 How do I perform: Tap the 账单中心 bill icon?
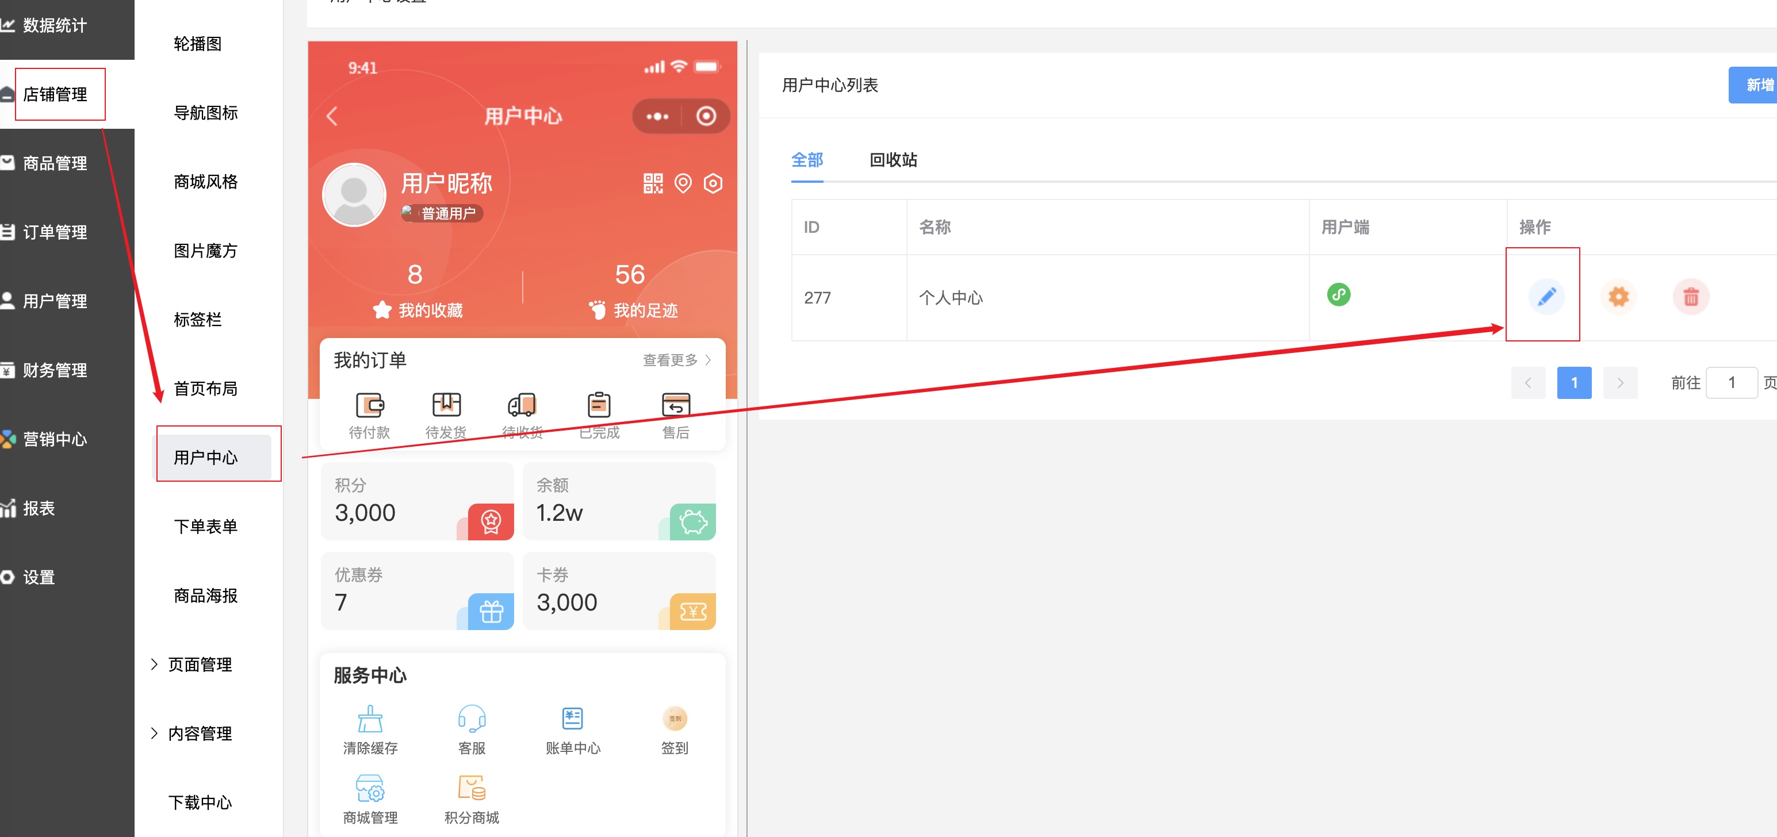point(573,719)
